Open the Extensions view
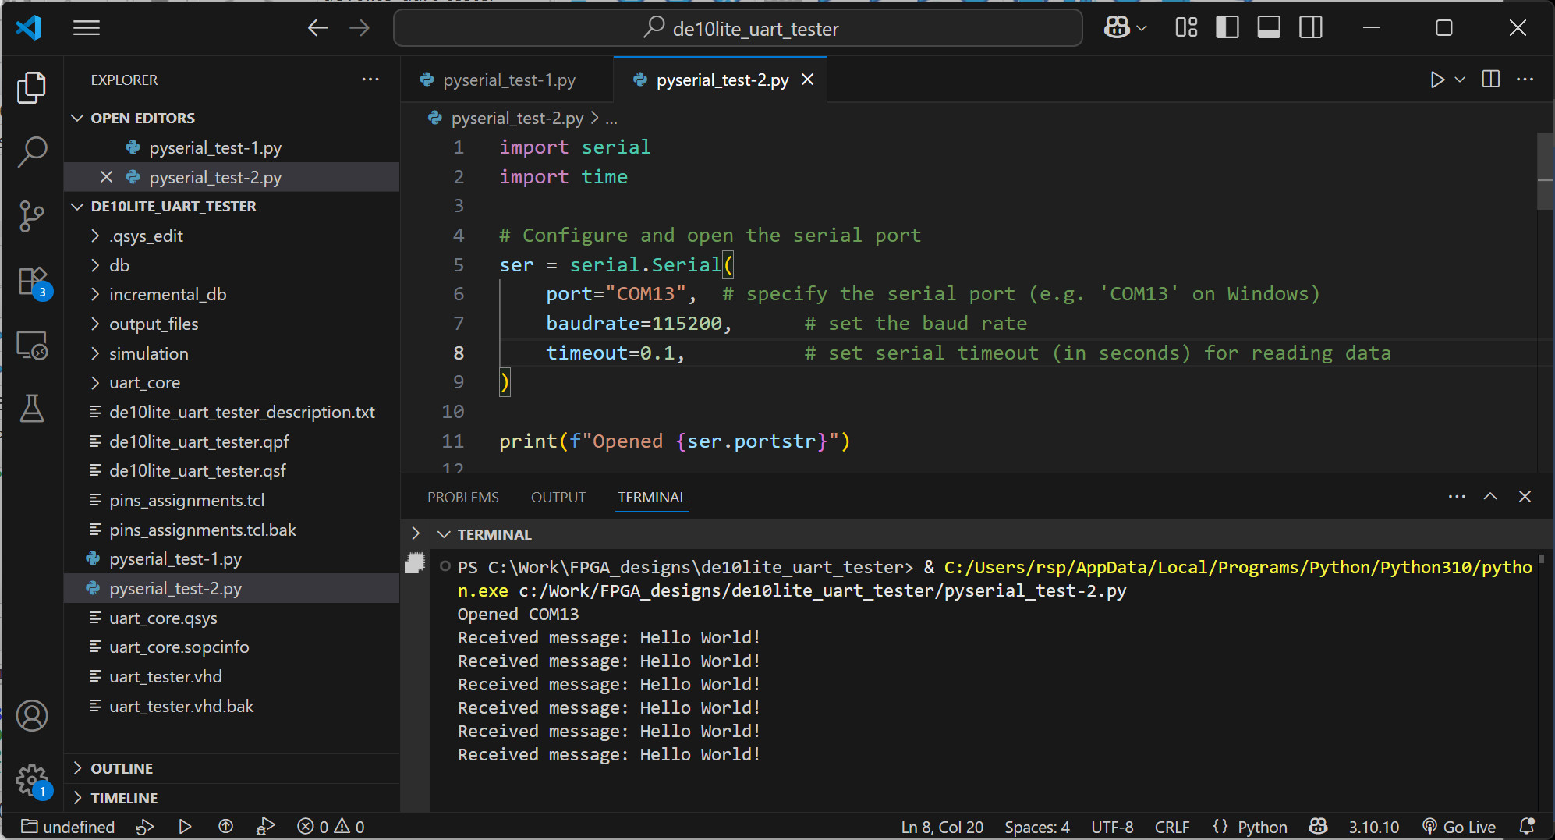 coord(31,281)
